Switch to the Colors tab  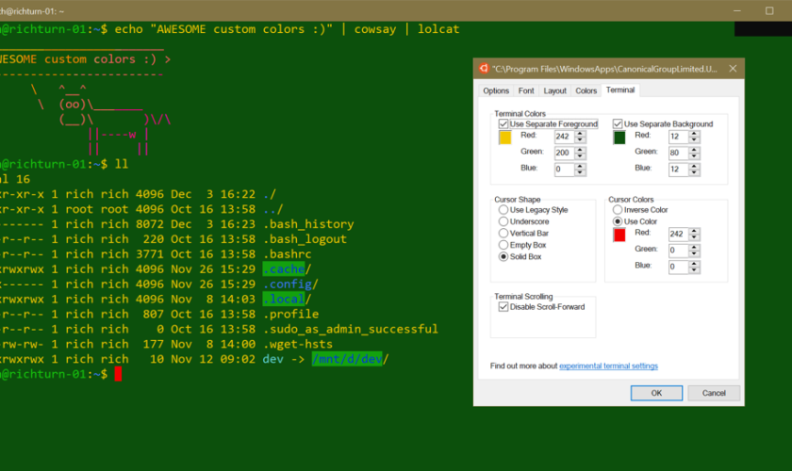(x=586, y=90)
